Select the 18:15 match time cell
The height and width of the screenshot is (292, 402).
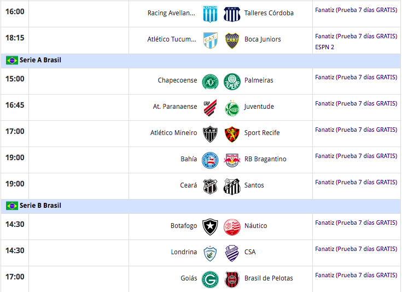pyautogui.click(x=15, y=38)
